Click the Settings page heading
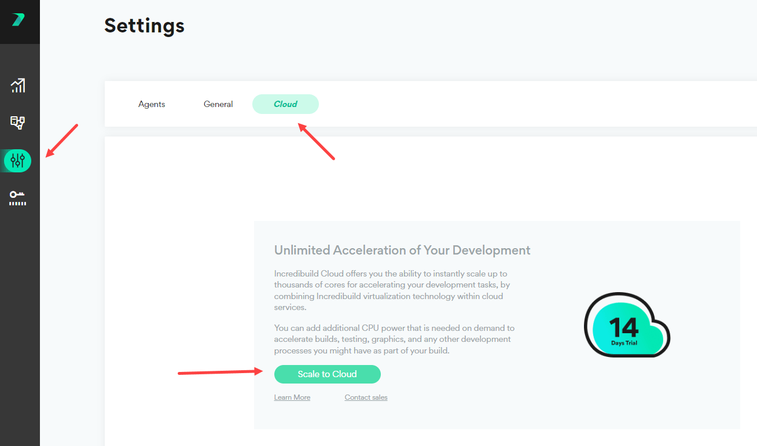The height and width of the screenshot is (446, 757). 145,25
